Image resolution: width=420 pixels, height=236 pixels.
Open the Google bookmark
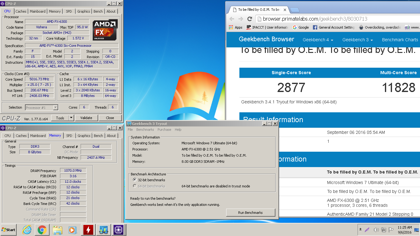tap(301, 27)
